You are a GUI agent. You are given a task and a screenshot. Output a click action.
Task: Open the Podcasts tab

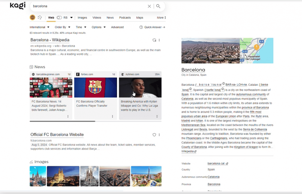125,17
